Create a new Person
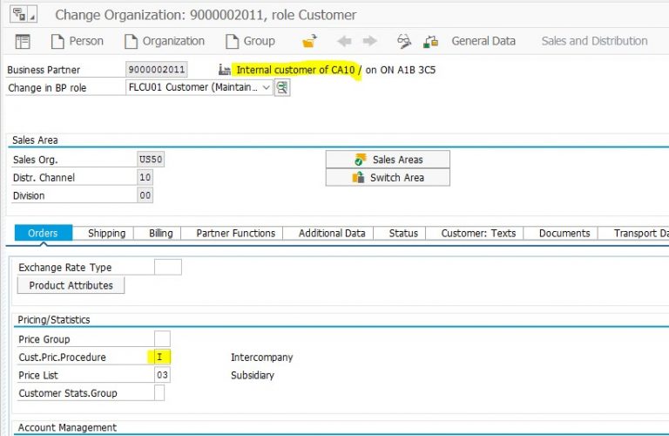Screen dimensions: 669x436 pyautogui.click(x=77, y=41)
